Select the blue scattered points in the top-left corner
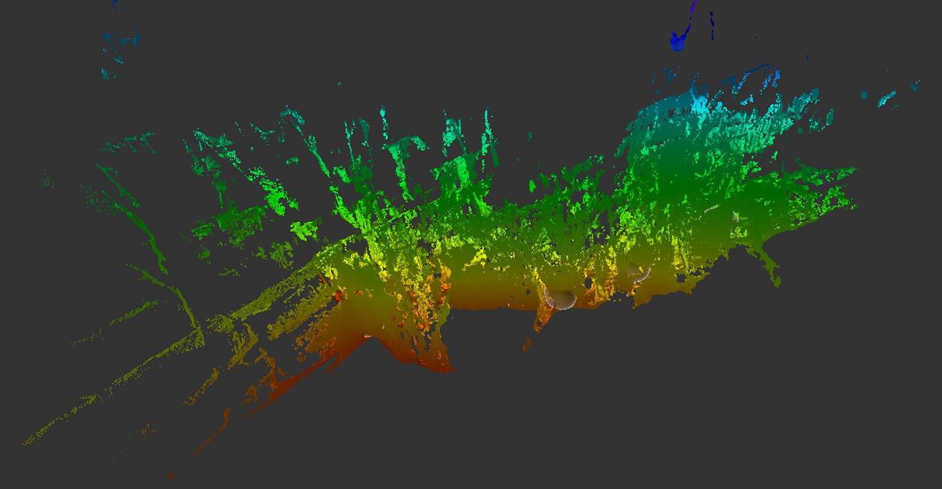The height and width of the screenshot is (489, 942). (x=119, y=47)
